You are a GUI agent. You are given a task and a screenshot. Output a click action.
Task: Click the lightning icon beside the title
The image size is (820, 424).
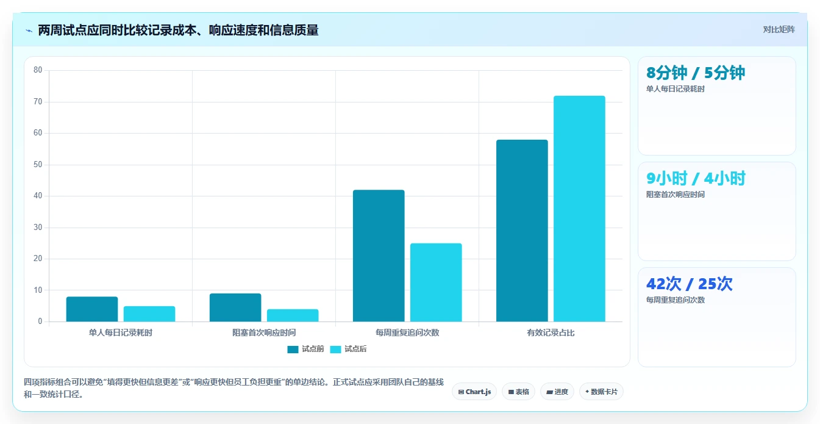point(29,31)
